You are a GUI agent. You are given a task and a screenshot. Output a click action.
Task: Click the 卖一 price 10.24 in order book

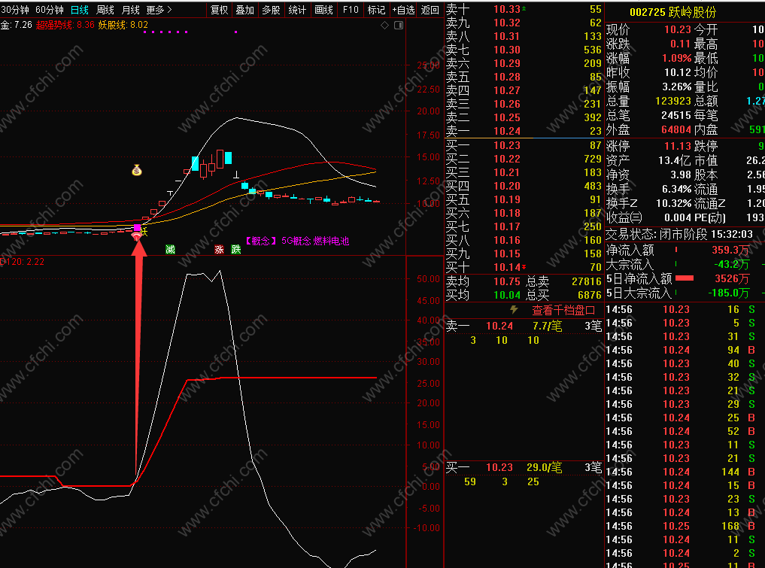[506, 131]
